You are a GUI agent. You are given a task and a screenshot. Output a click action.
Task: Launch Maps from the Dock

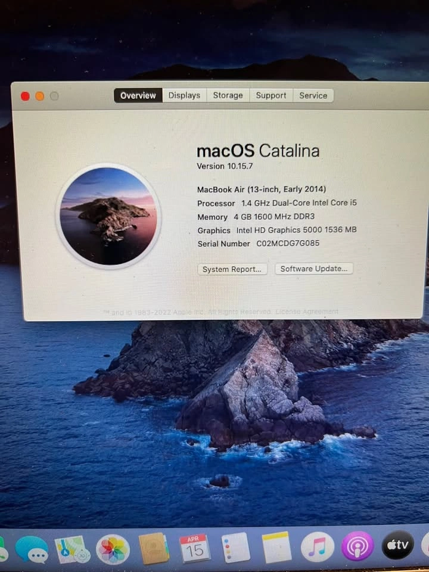click(73, 549)
